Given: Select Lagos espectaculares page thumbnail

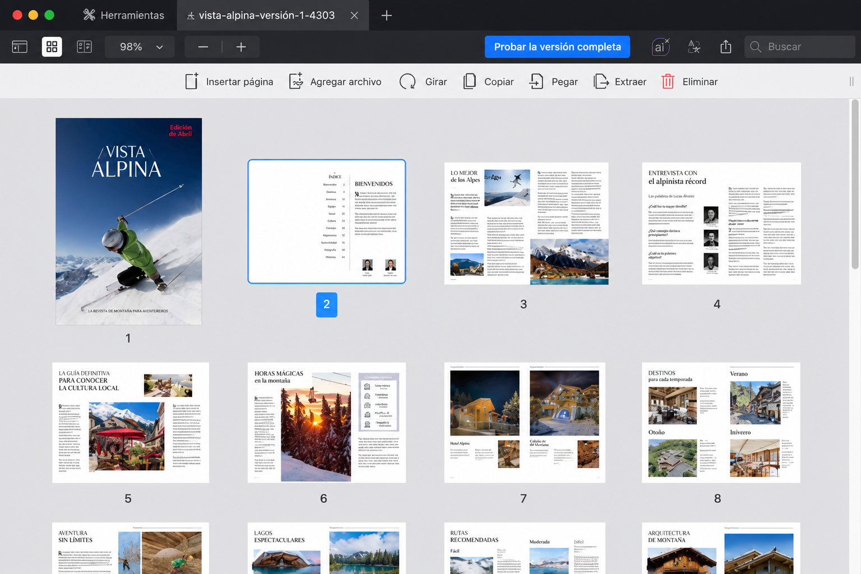Looking at the screenshot, I should [327, 548].
